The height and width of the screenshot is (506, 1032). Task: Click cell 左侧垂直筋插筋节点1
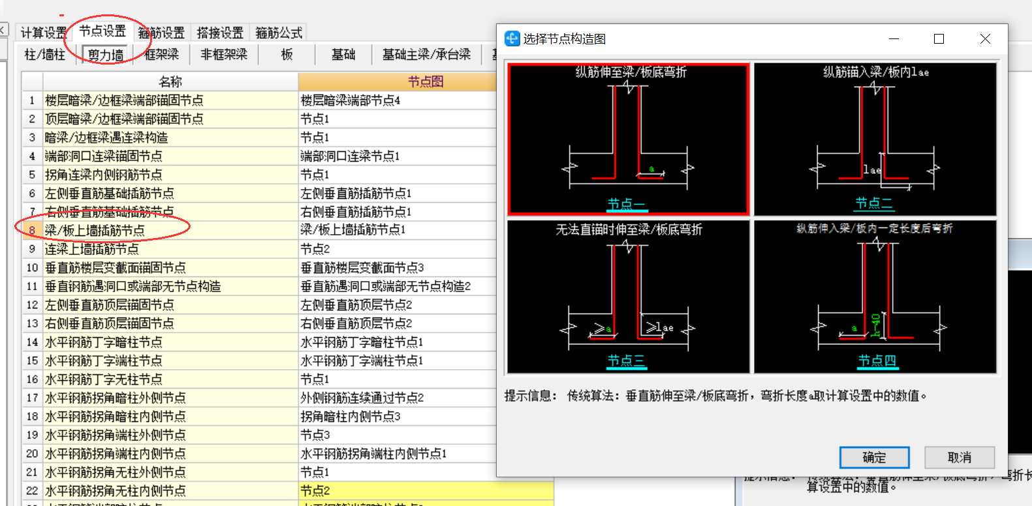(x=398, y=193)
